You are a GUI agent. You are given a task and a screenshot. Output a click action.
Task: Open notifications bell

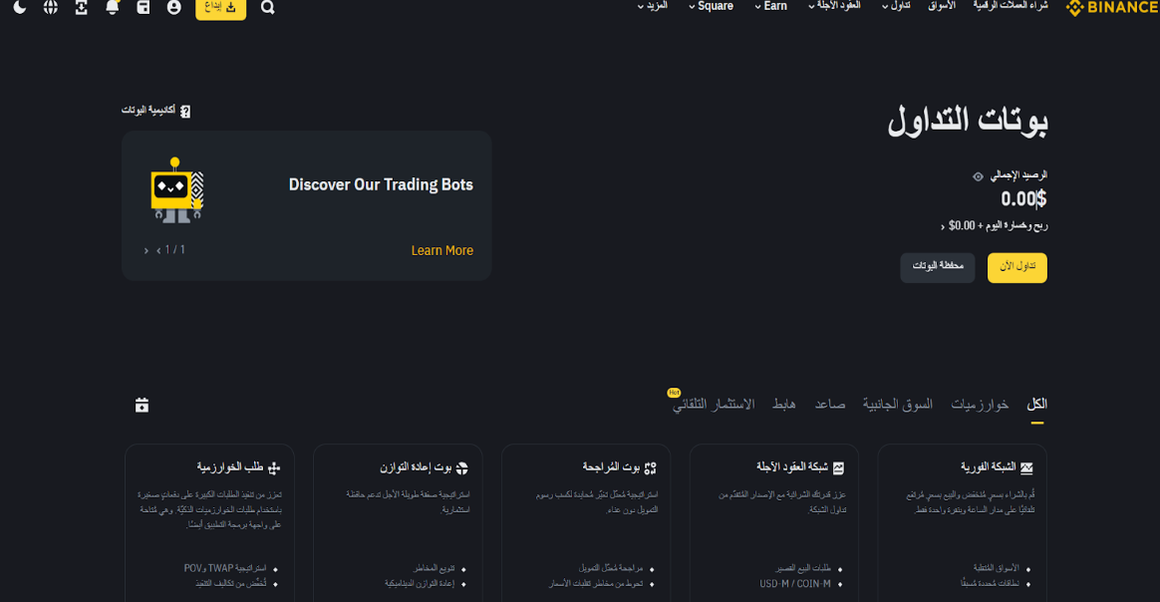pyautogui.click(x=113, y=7)
